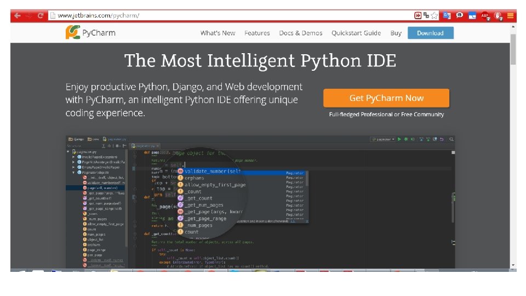This screenshot has height=296, width=526.
Task: Open Docs & Demos
Action: point(301,33)
